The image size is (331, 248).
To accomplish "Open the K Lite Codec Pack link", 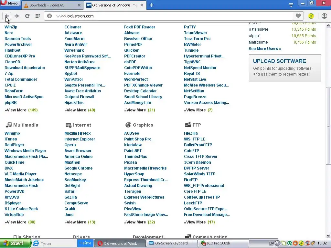I will (21, 209).
